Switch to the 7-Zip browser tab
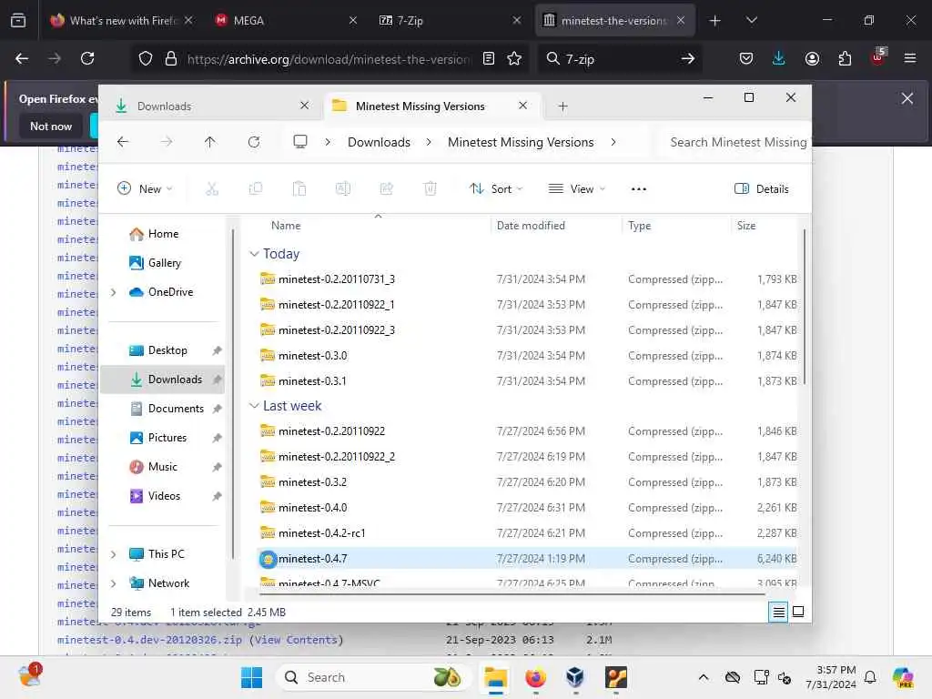932x699 pixels. tap(450, 20)
